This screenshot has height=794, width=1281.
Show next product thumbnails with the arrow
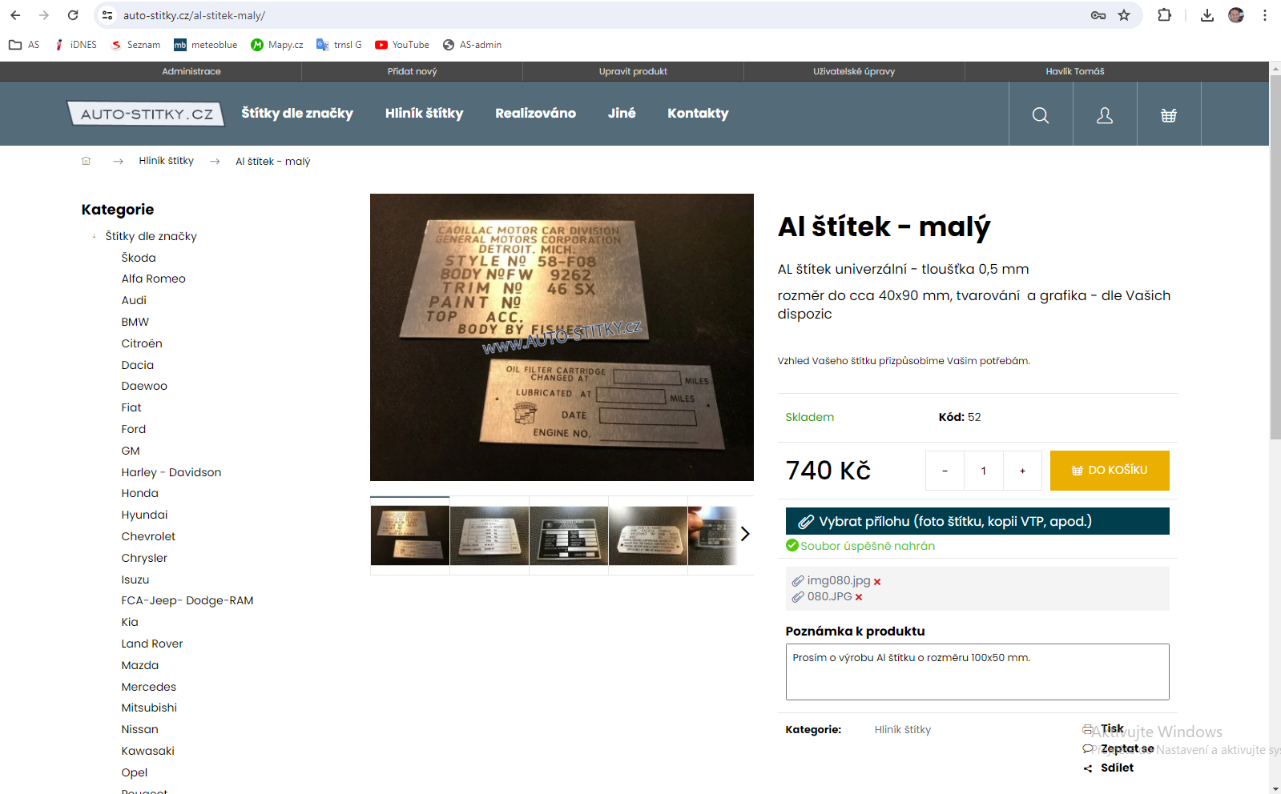(x=745, y=534)
